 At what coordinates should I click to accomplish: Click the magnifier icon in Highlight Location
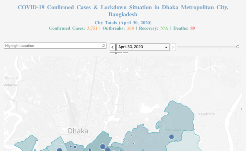point(103,46)
